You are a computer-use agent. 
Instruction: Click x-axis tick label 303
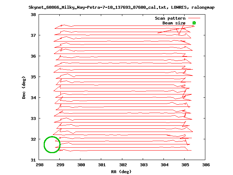144,165
